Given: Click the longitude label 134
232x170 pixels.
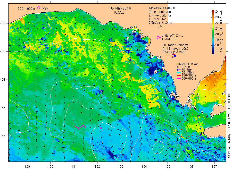Looking at the screenshot, I should point(144,167).
